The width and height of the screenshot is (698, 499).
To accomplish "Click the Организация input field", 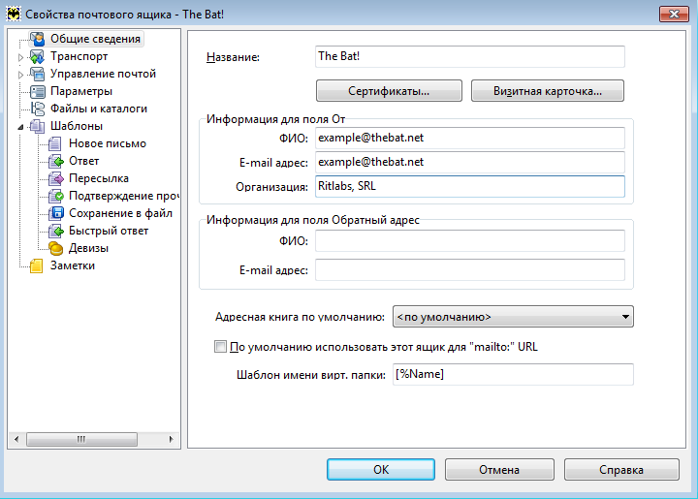I will [x=470, y=186].
